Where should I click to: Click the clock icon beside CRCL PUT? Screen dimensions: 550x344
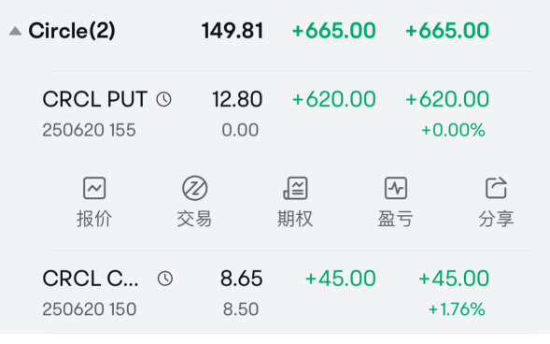pyautogui.click(x=163, y=99)
